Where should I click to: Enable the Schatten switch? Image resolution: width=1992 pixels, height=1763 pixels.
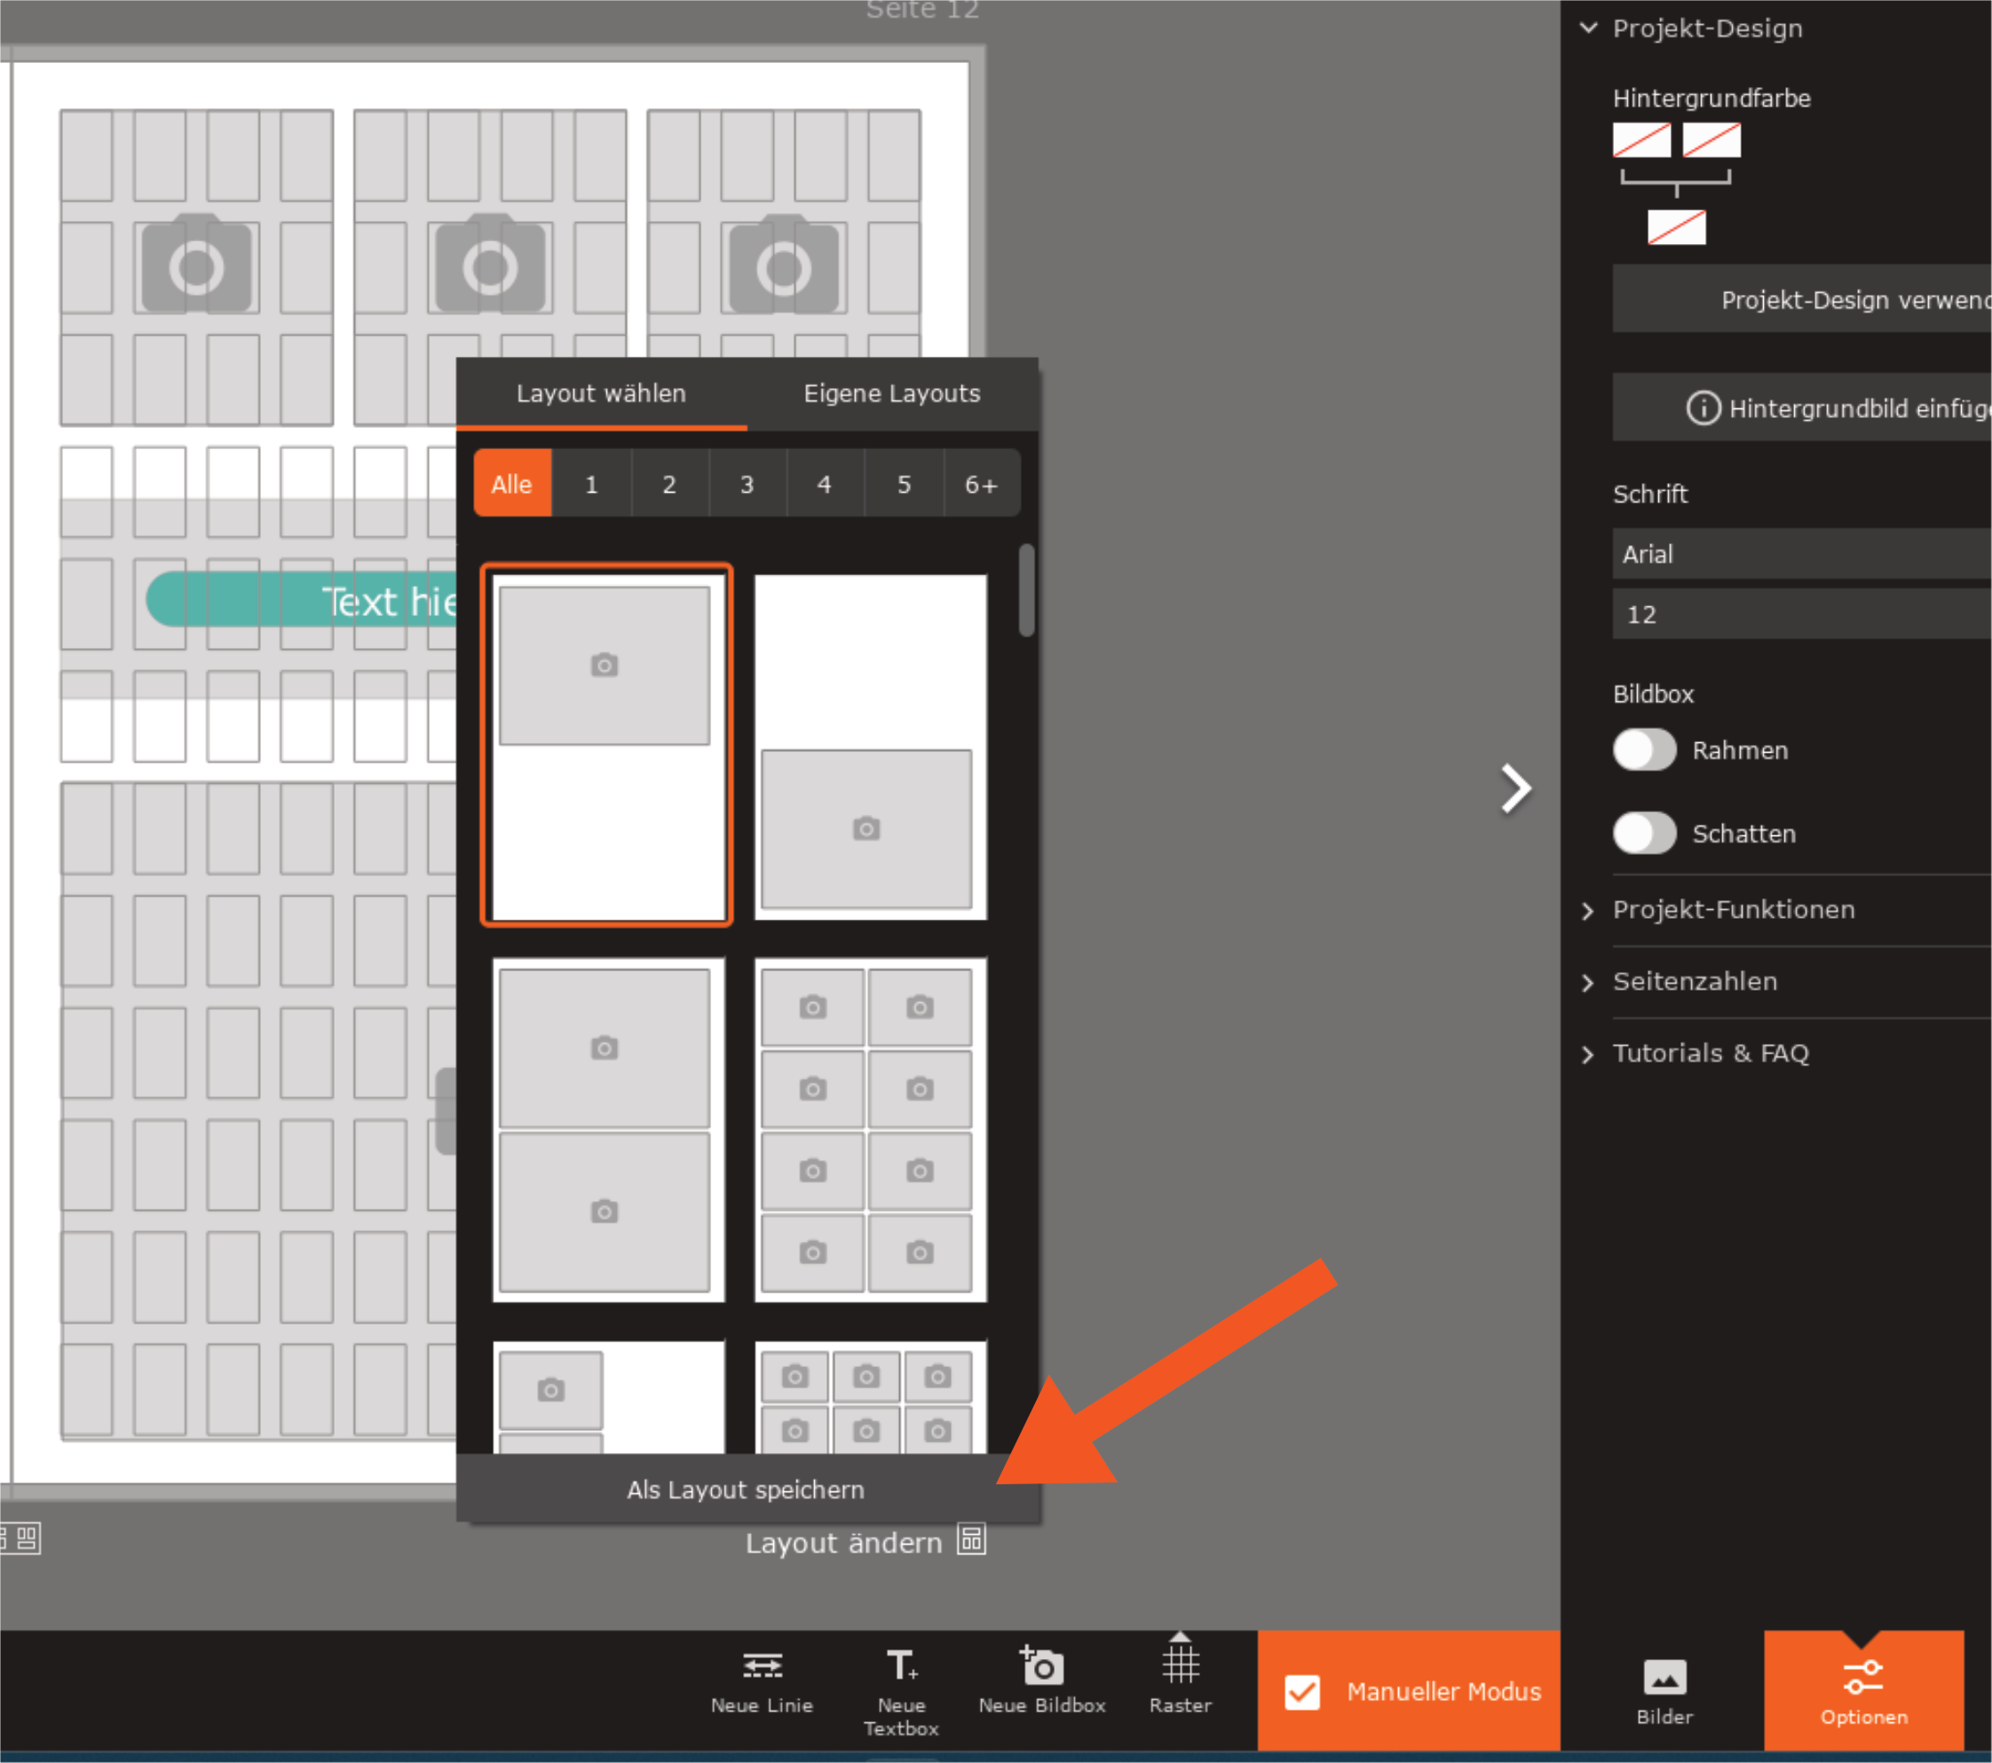[x=1644, y=834]
